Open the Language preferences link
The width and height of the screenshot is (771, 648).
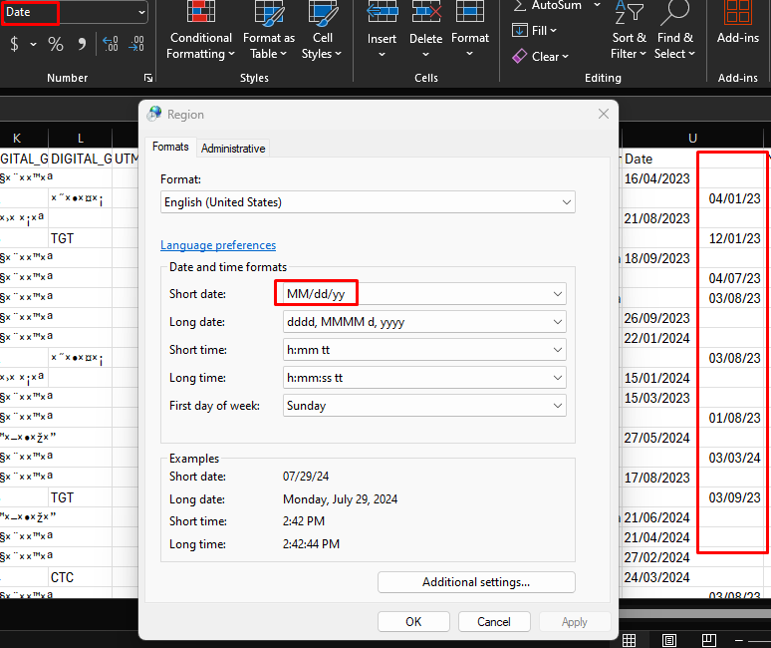point(218,245)
